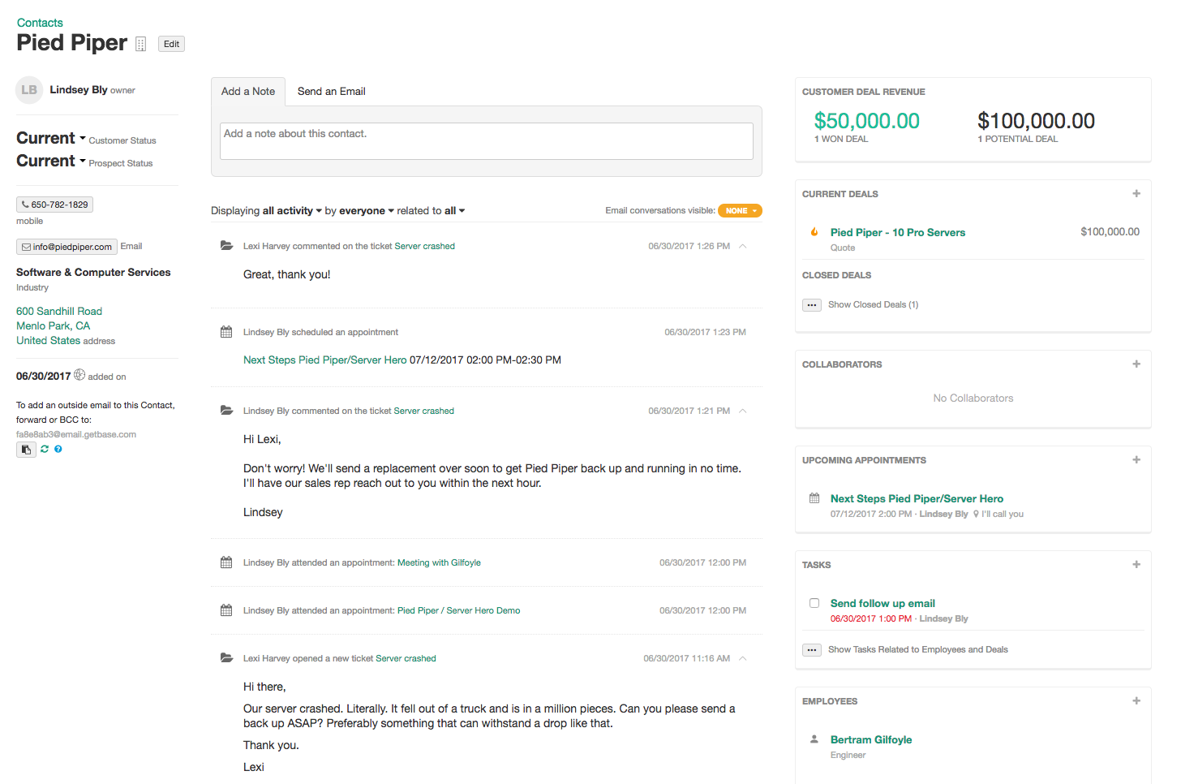Copy the BCC email address to clipboard
1181x784 pixels.
26,450
